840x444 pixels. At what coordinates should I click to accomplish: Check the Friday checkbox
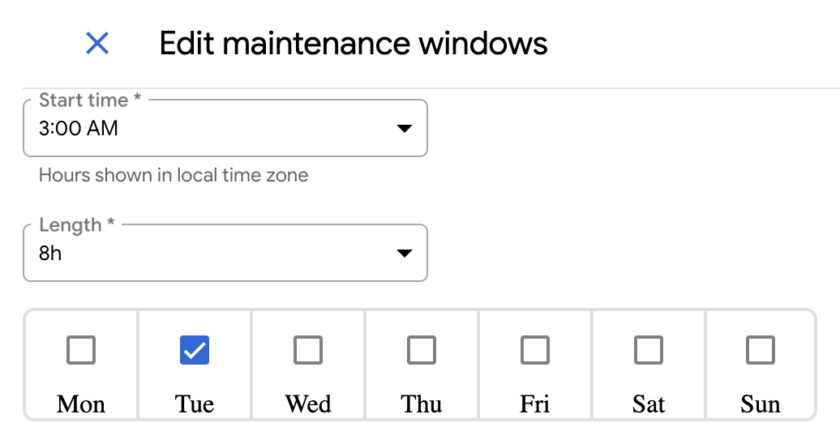click(x=534, y=350)
